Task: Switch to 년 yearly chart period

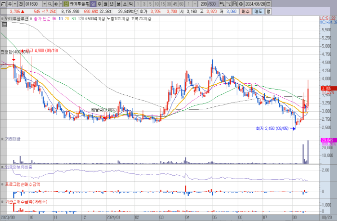Action: pyautogui.click(x=112, y=4)
